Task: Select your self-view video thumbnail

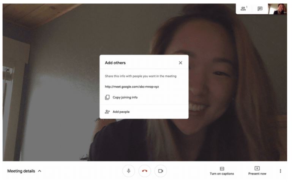Action: [x=278, y=9]
